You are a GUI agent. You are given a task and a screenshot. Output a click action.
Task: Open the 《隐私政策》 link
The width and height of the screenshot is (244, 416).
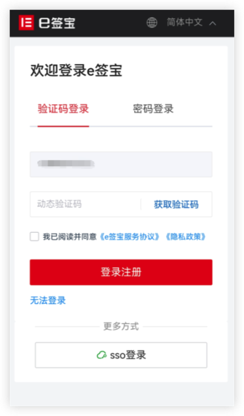coord(186,237)
